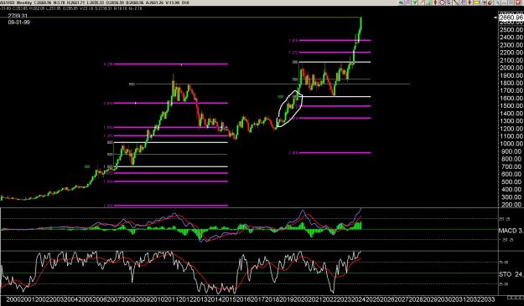
Task: Click the 2000.00 price axis label
Action: pyautogui.click(x=511, y=68)
